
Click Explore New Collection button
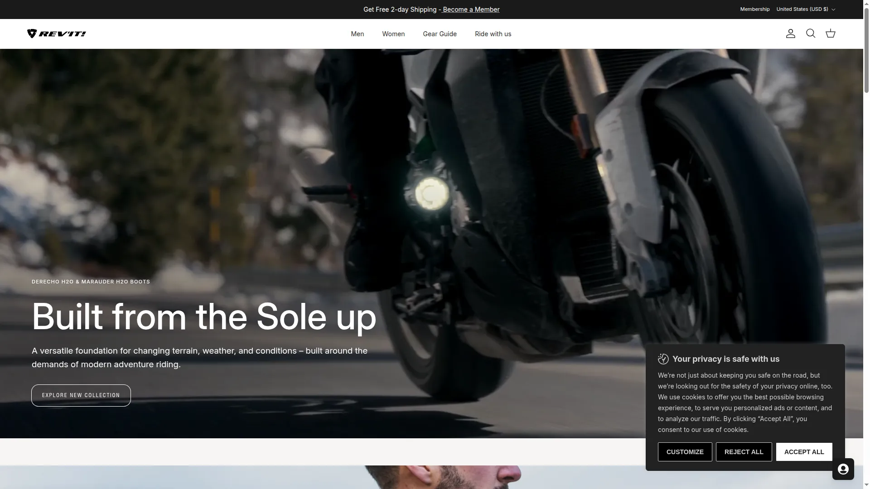[x=81, y=395]
